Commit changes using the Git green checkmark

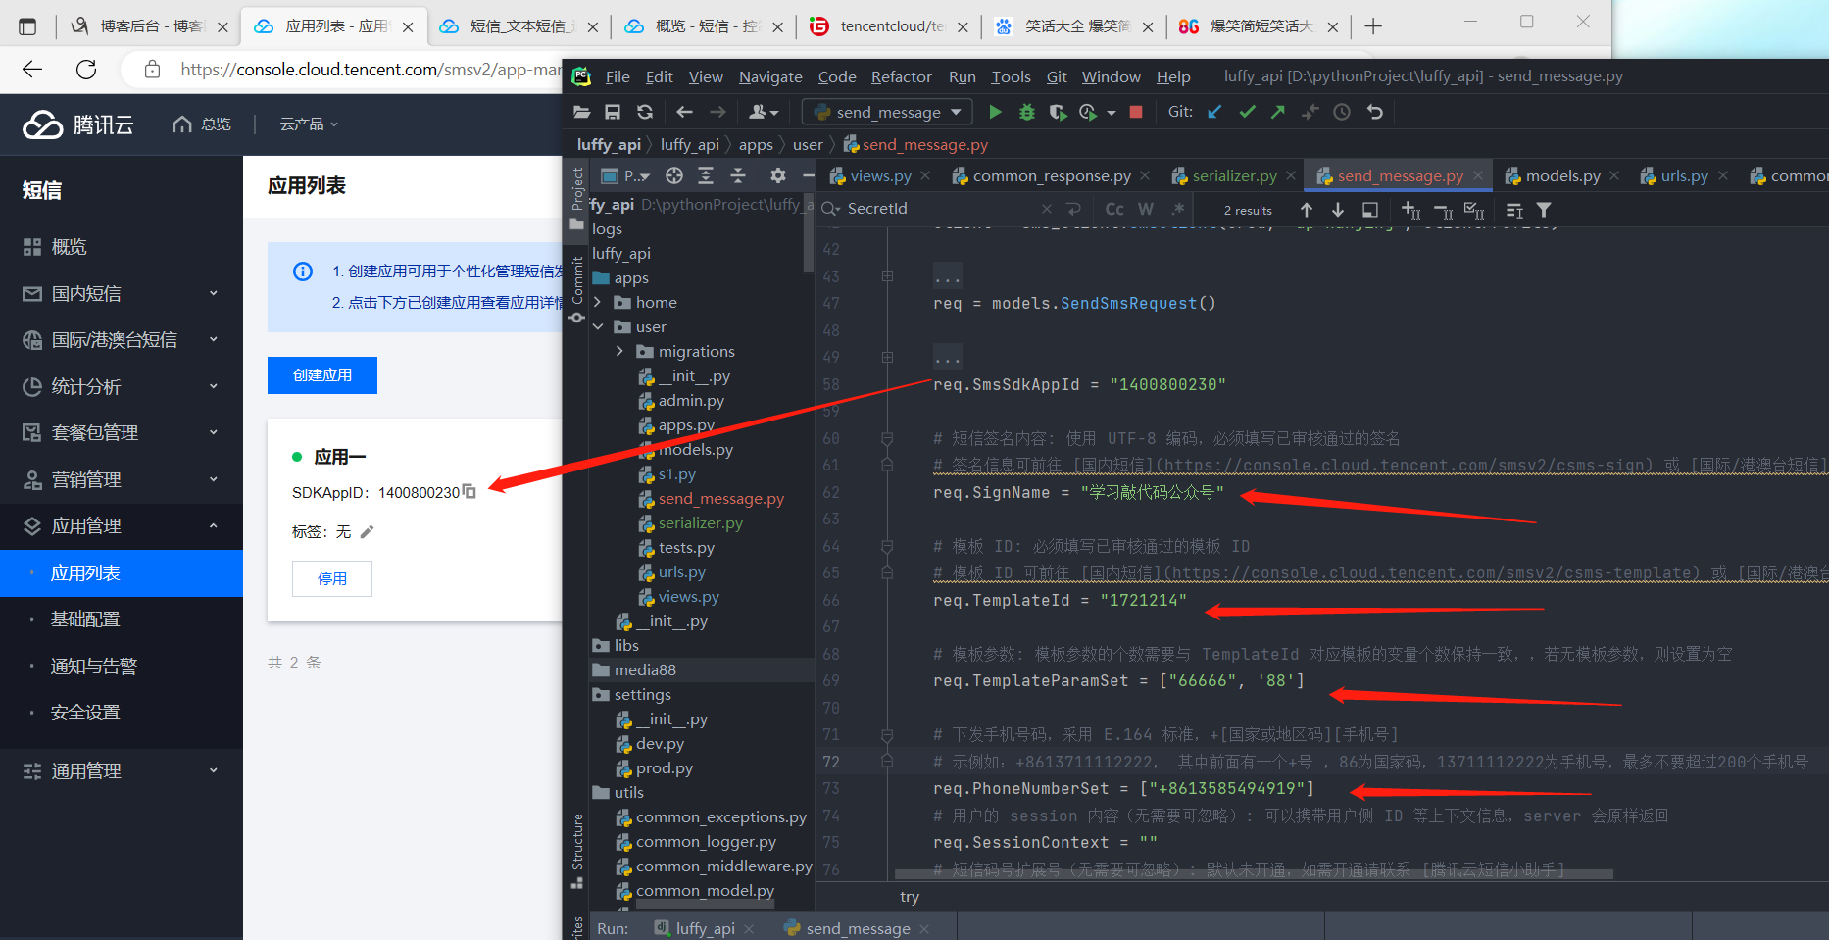pos(1247,112)
